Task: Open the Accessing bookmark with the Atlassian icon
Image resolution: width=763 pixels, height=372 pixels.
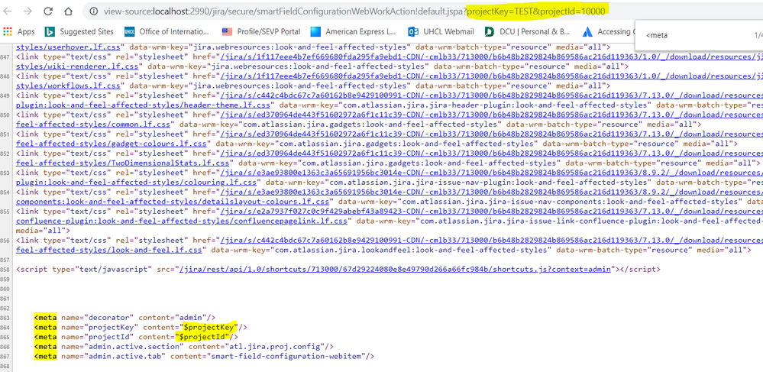Action: tap(608, 31)
